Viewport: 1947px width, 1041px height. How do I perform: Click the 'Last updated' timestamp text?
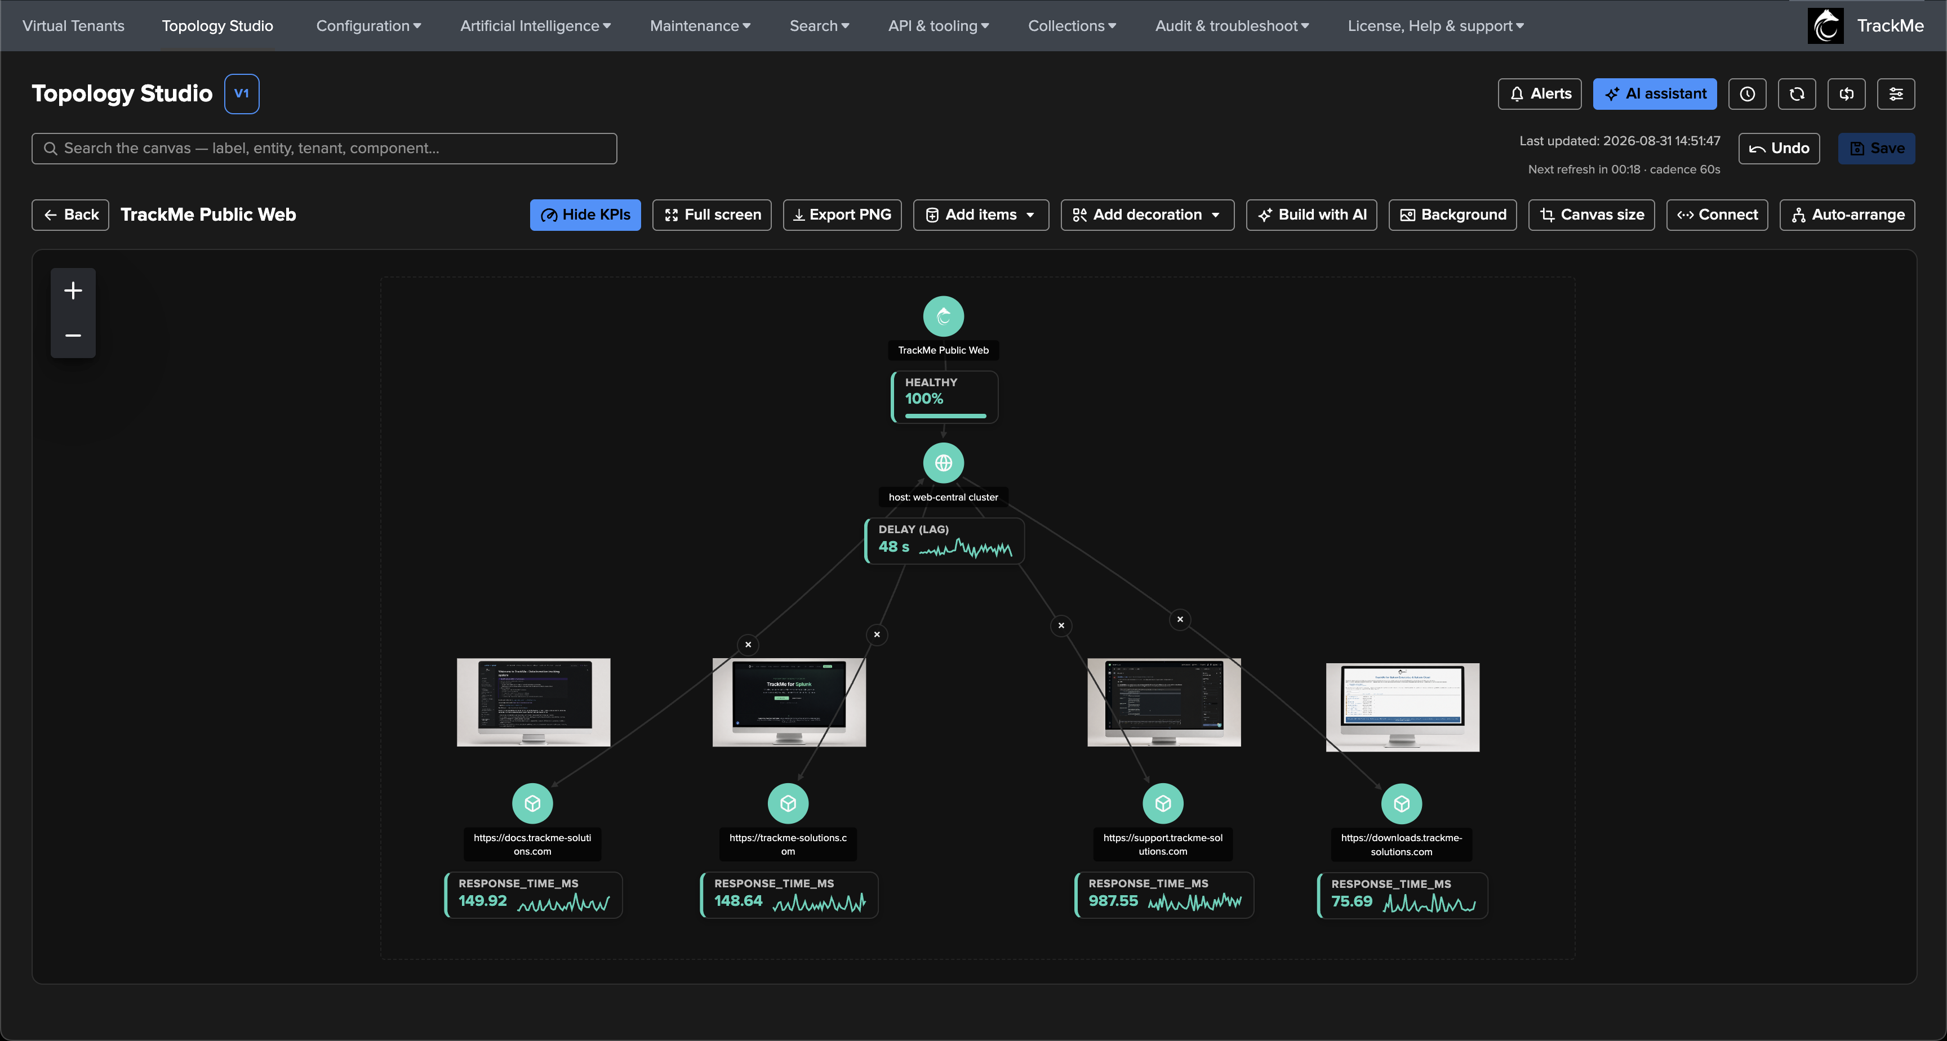point(1620,141)
